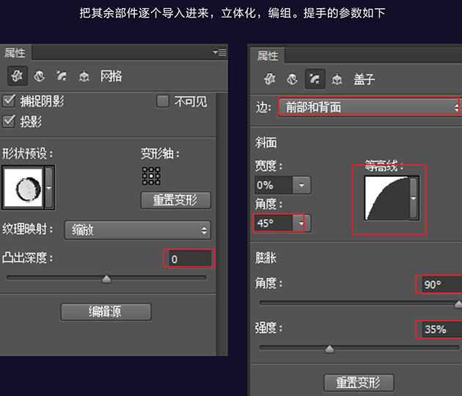Open bevel 角度 45° dropdown arrow
462x396 pixels.
301,224
